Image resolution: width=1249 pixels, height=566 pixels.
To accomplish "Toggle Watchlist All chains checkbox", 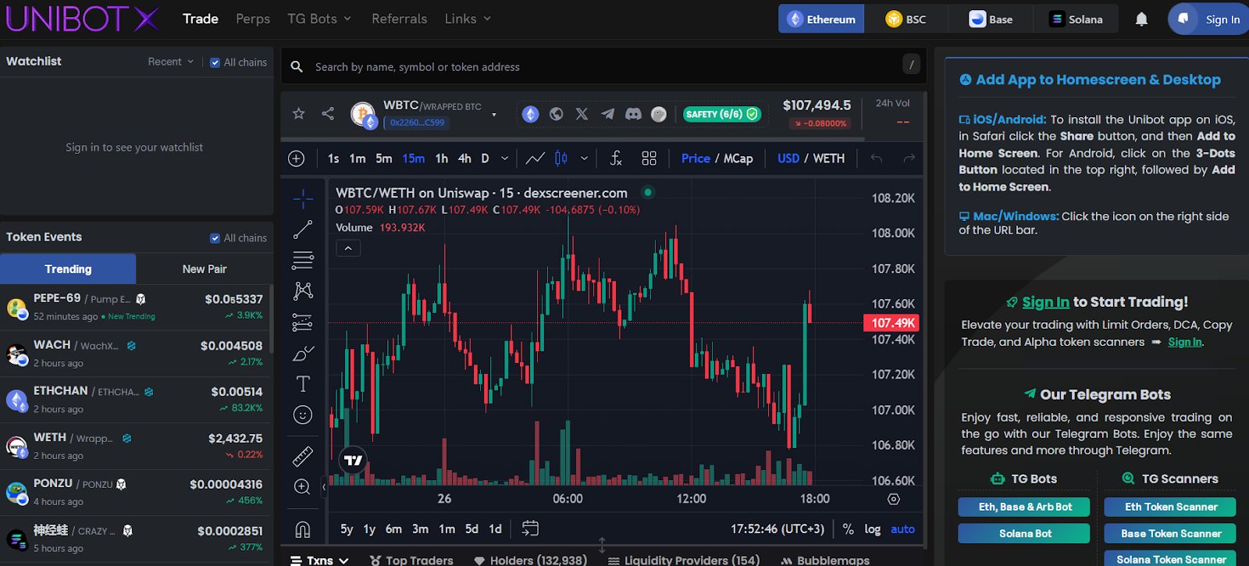I will [x=215, y=62].
